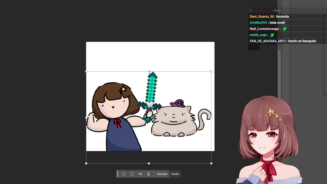
Task: Click the username Dani_Suarez_M in chat
Action: (262, 16)
